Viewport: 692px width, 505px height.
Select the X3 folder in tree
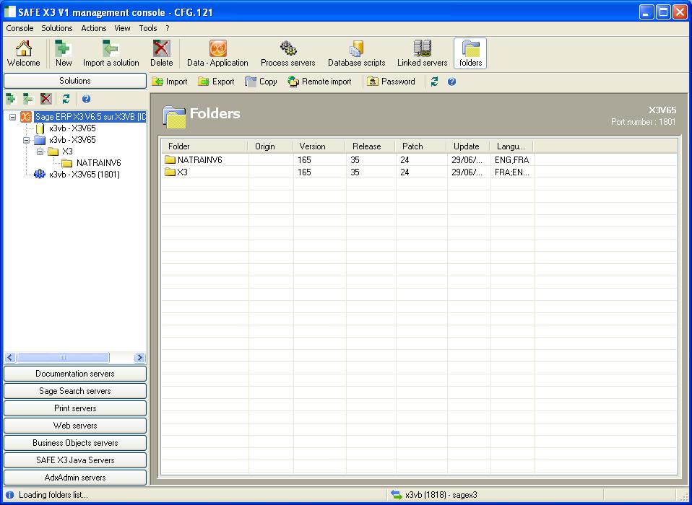point(67,151)
